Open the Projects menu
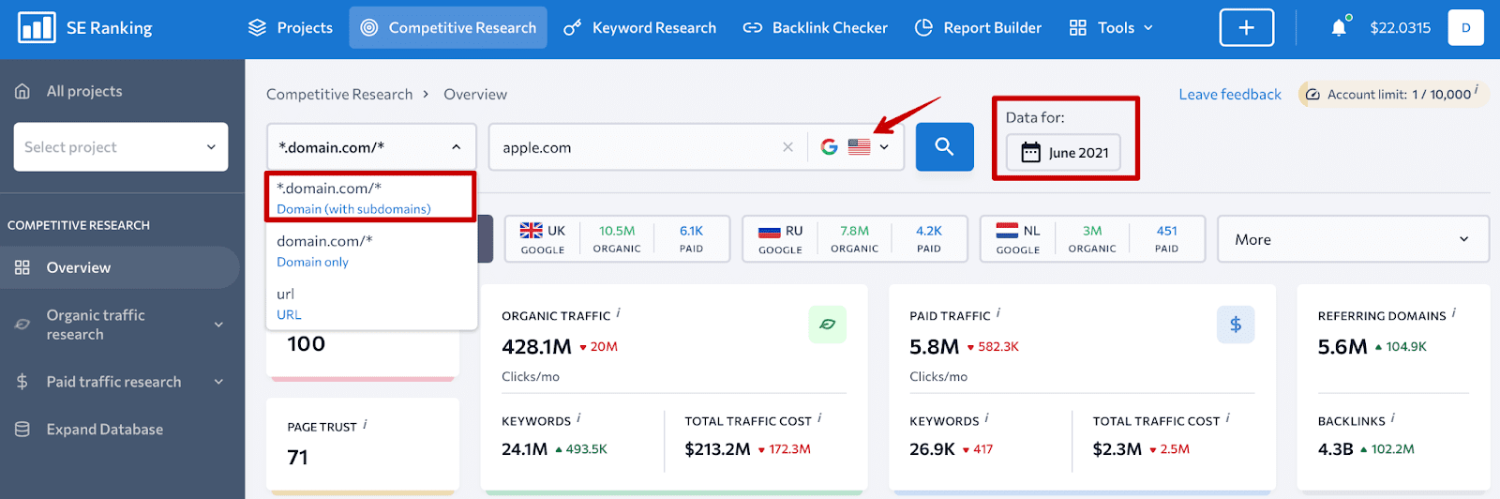Screen dimensions: 1500x499 [x=290, y=28]
